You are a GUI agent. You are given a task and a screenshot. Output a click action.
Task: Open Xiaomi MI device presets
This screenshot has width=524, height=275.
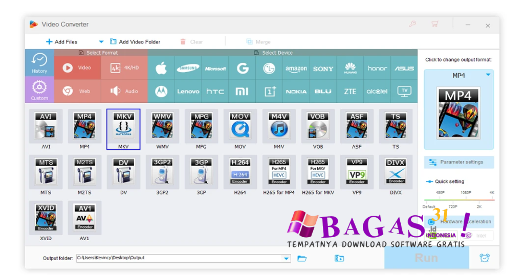click(x=242, y=91)
